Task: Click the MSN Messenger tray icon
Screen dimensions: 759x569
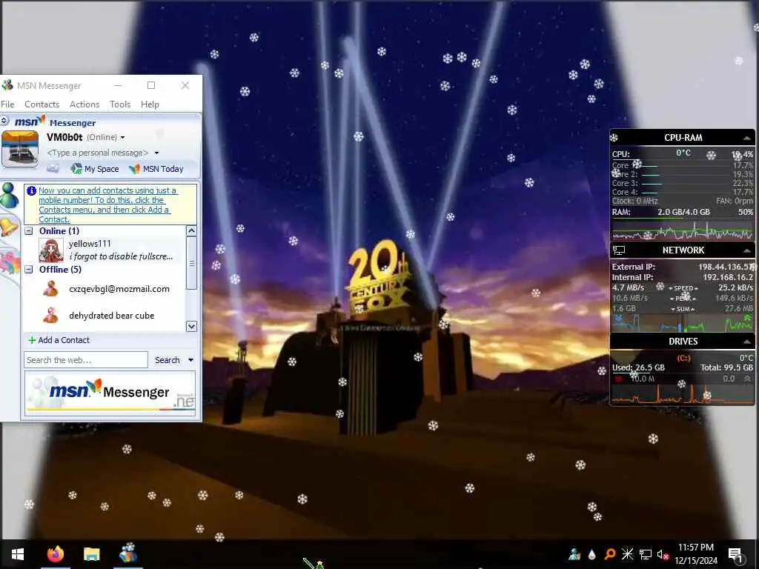Action: click(574, 554)
